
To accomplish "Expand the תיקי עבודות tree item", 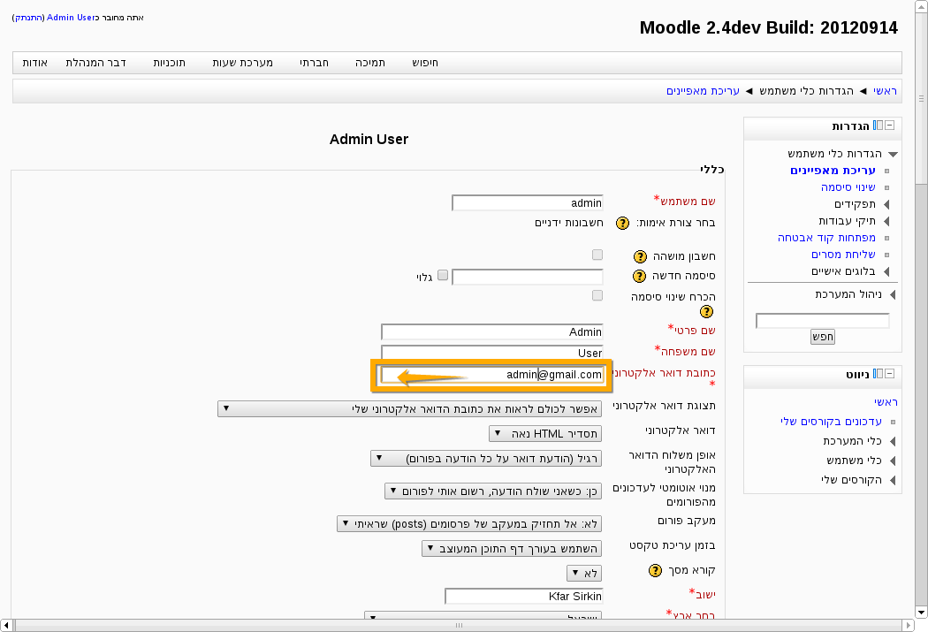I will pyautogui.click(x=886, y=221).
